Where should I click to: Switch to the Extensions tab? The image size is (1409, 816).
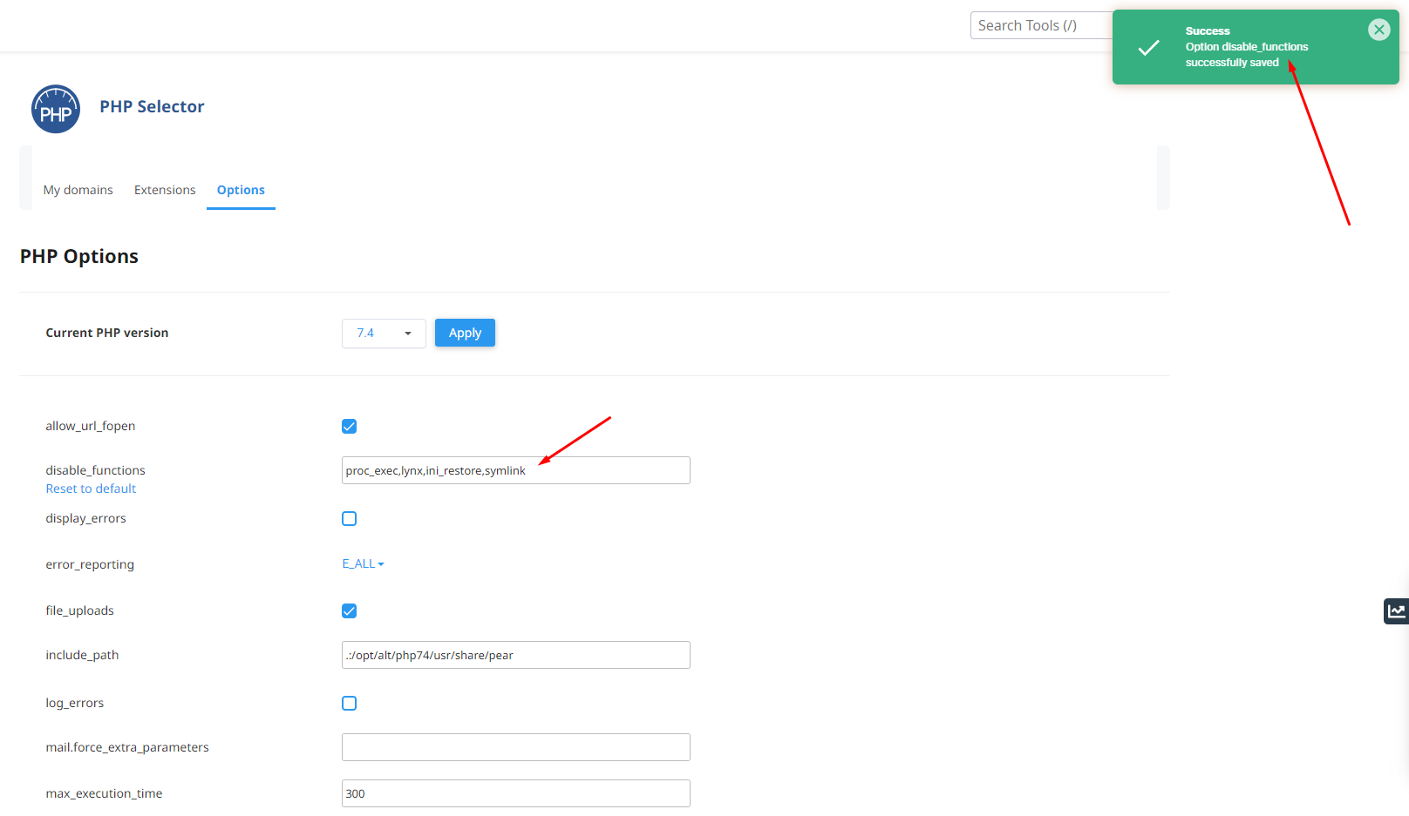coord(165,190)
